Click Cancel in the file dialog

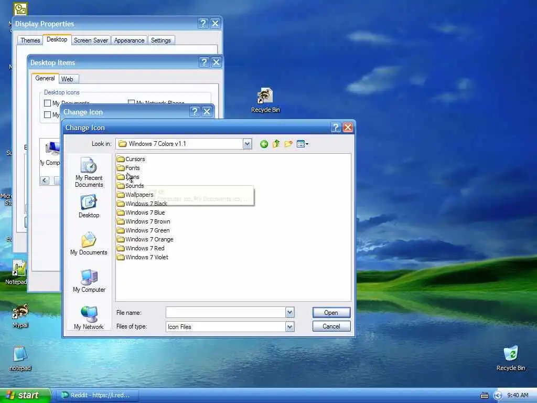tap(331, 326)
